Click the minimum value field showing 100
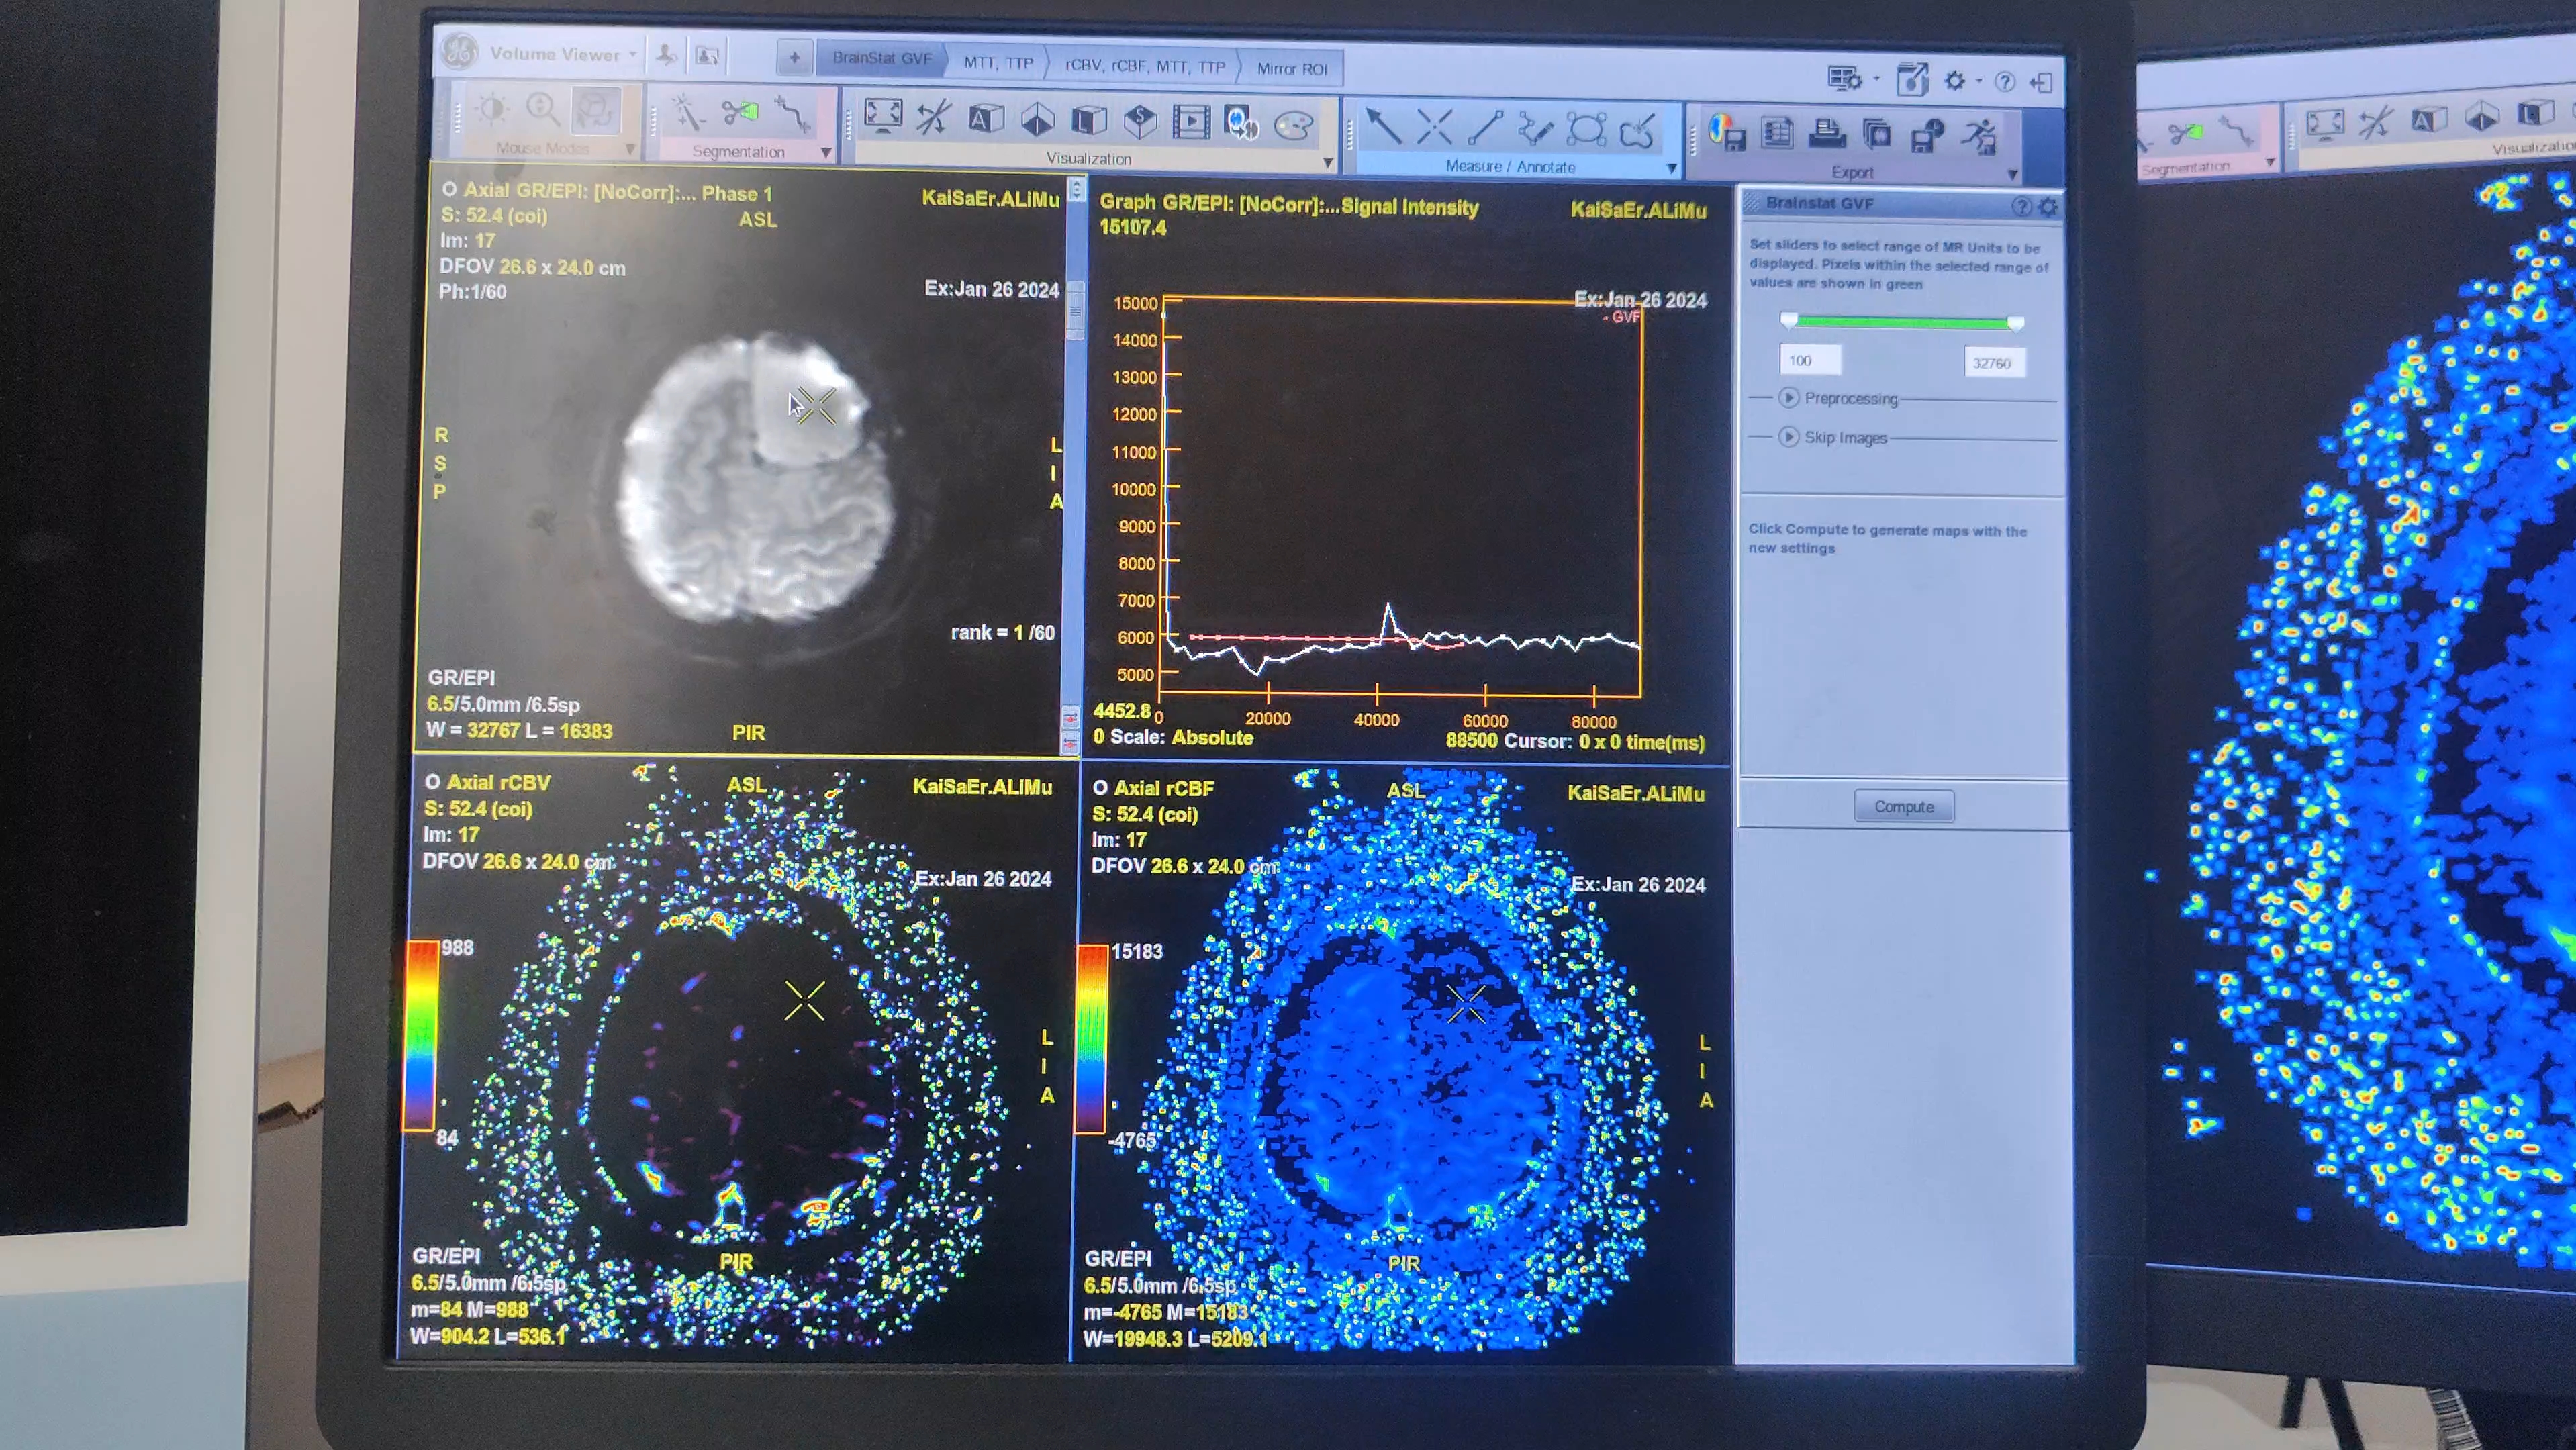Image resolution: width=2576 pixels, height=1450 pixels. [1810, 360]
